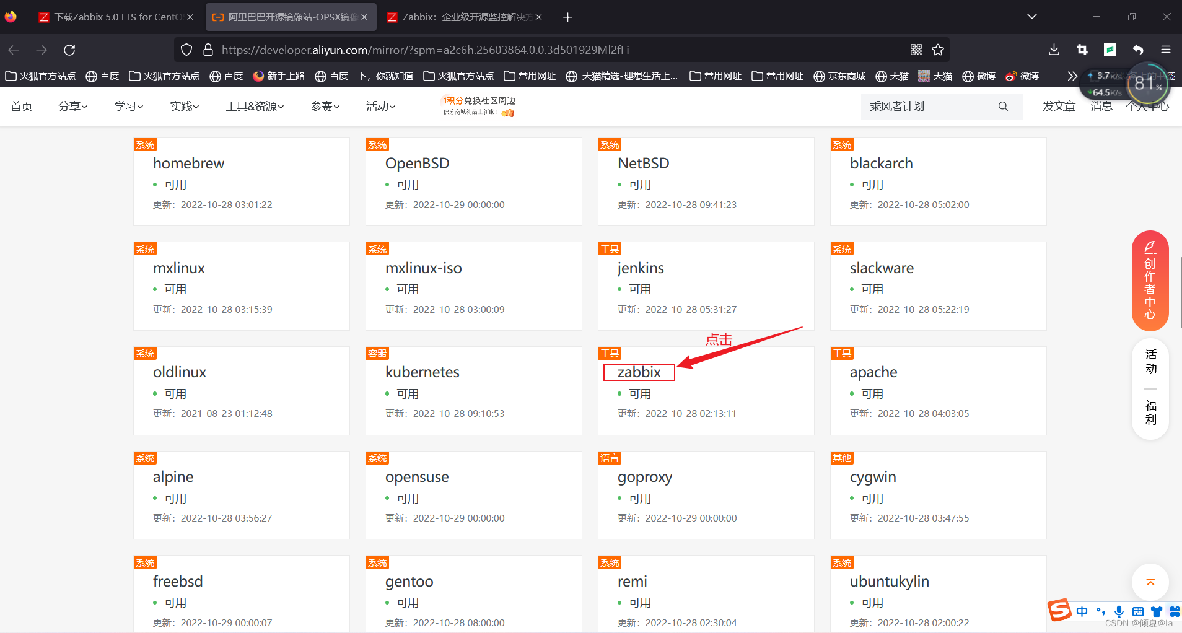
Task: Click the 乘风者计划 search field
Action: click(x=929, y=107)
